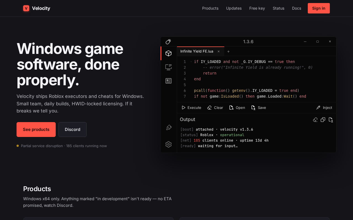Clear the editor with the Clear button

(x=215, y=108)
